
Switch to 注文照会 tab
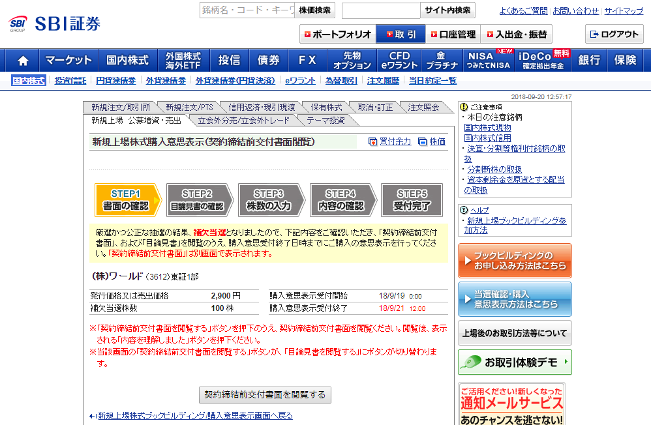coord(423,107)
